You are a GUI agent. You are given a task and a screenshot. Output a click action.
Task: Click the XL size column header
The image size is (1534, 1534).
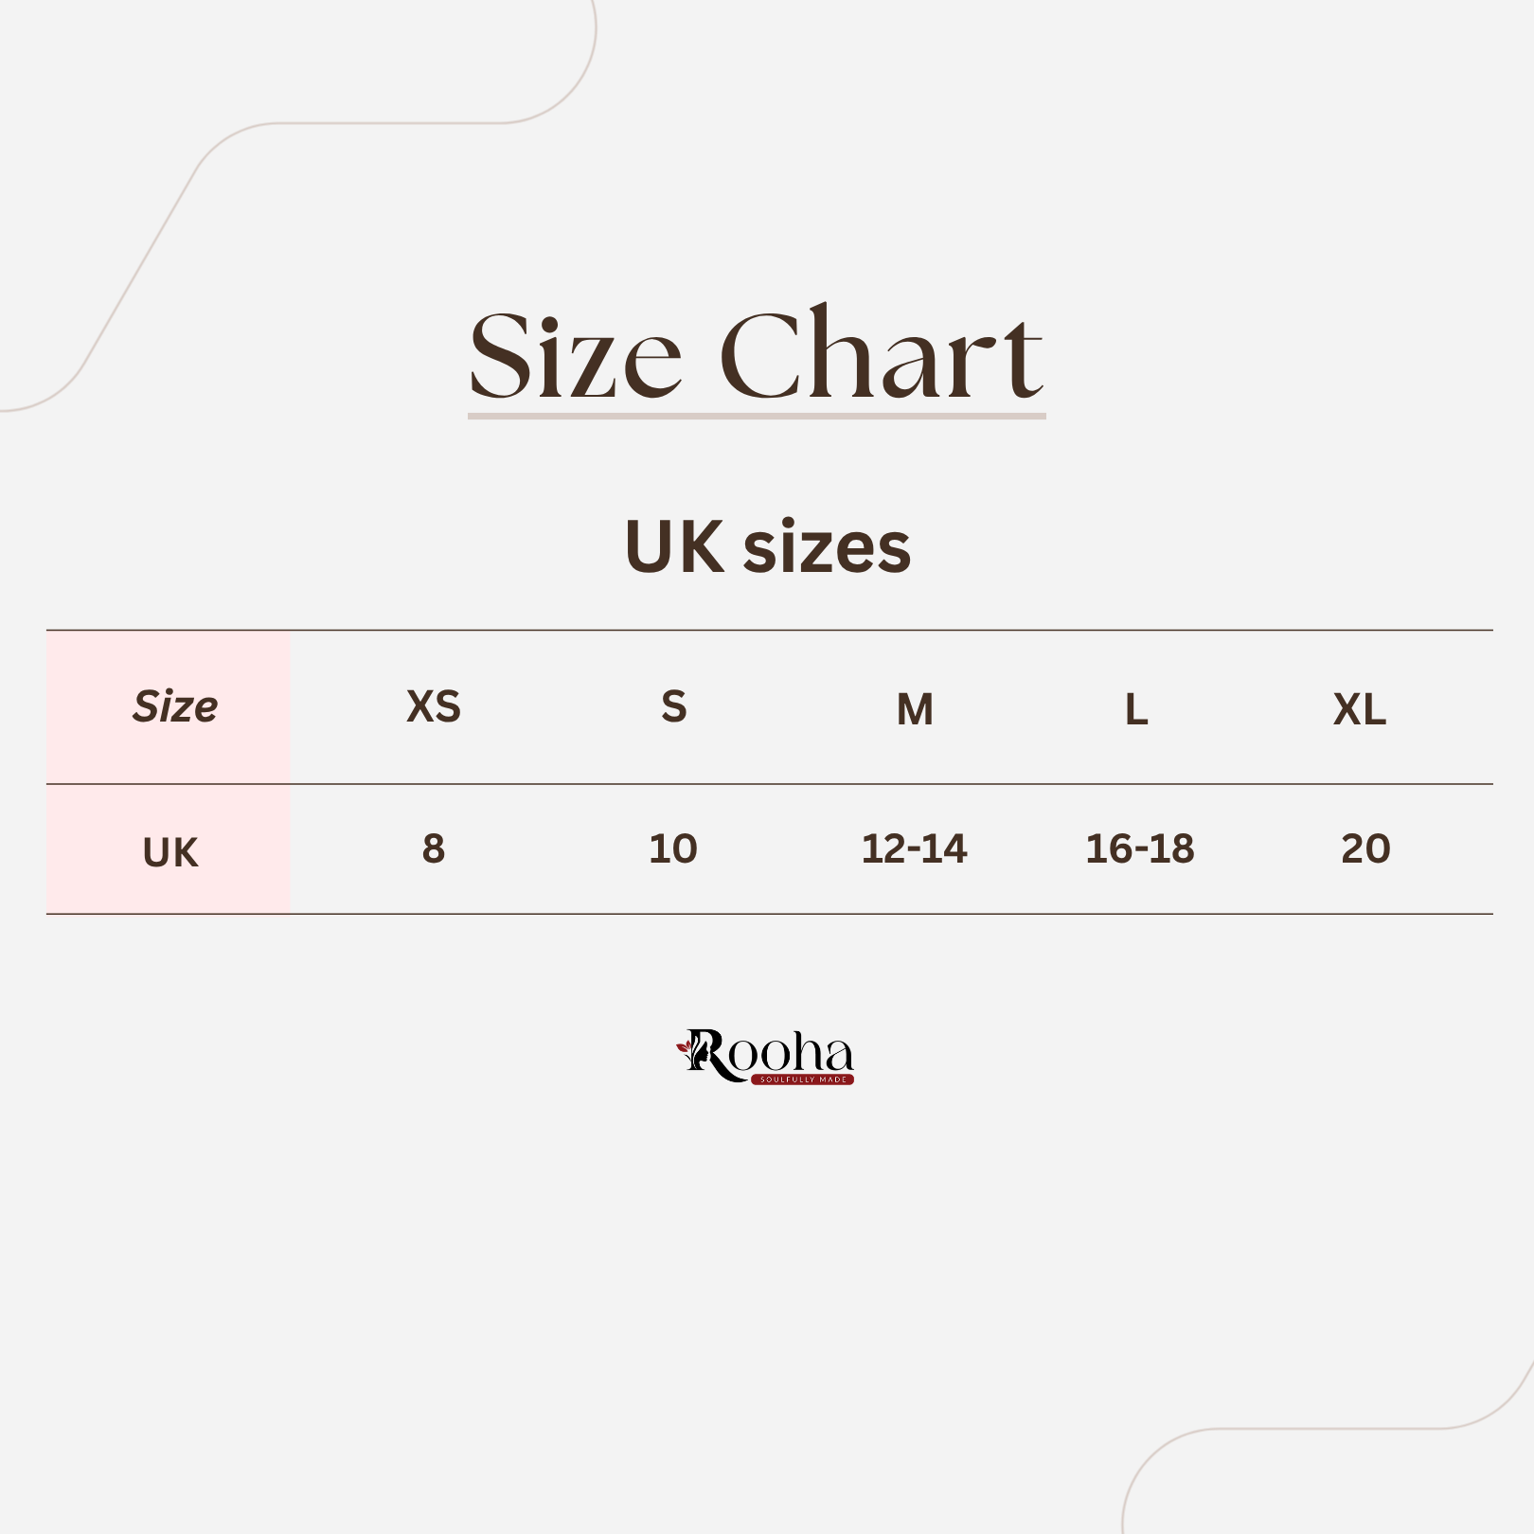point(1360,709)
